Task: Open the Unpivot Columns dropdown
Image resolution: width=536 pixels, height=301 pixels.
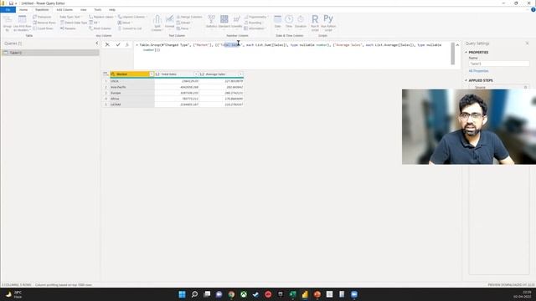Action: [132, 17]
